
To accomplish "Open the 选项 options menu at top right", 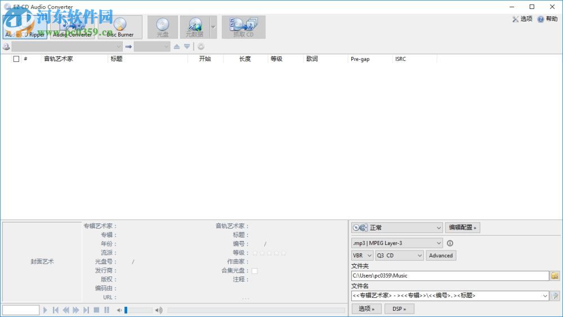I will coord(522,19).
